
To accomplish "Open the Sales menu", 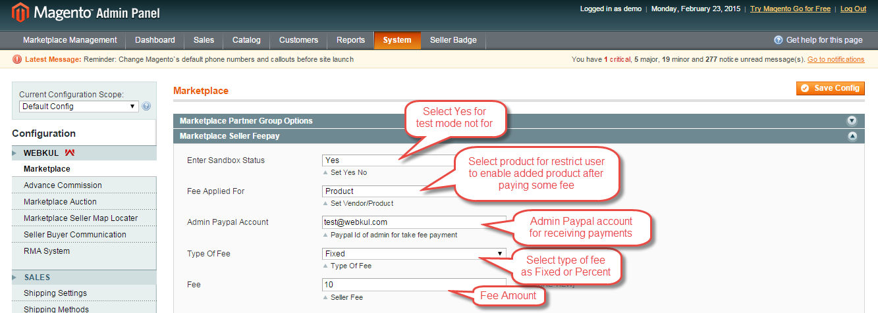I will tap(204, 40).
